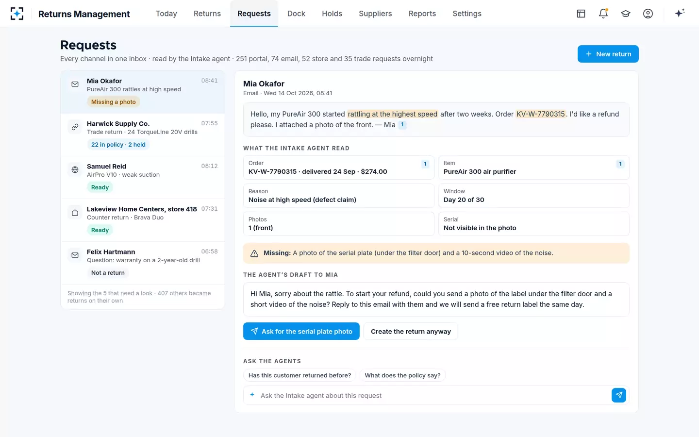This screenshot has width=699, height=437.
Task: Click the 'Not visible in the photo' serial value
Action: (480, 228)
